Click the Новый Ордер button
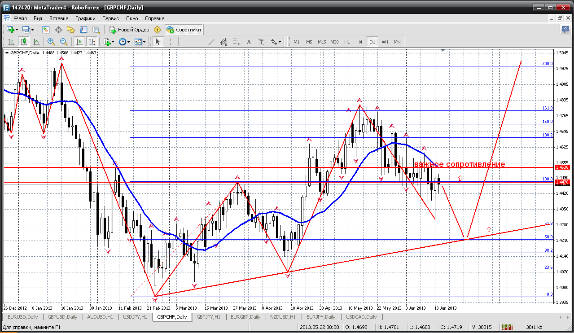The height and width of the screenshot is (333, 574). coord(129,30)
